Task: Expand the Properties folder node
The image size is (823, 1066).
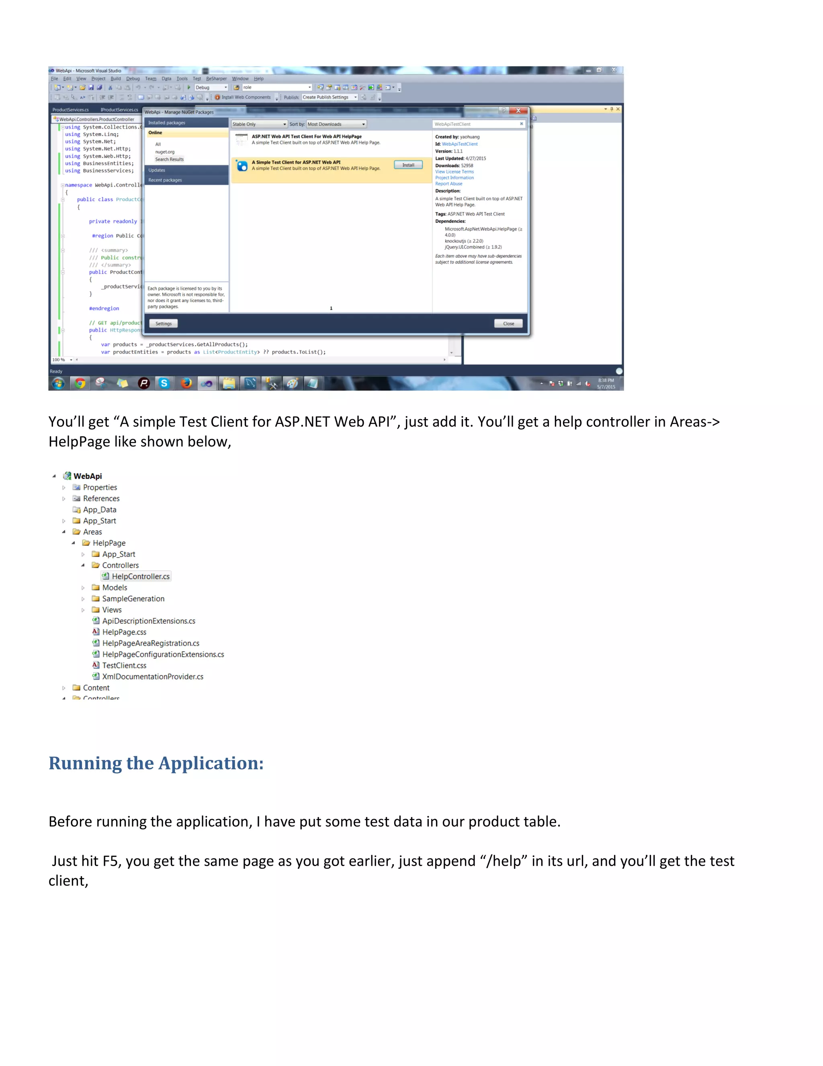Action: 64,488
